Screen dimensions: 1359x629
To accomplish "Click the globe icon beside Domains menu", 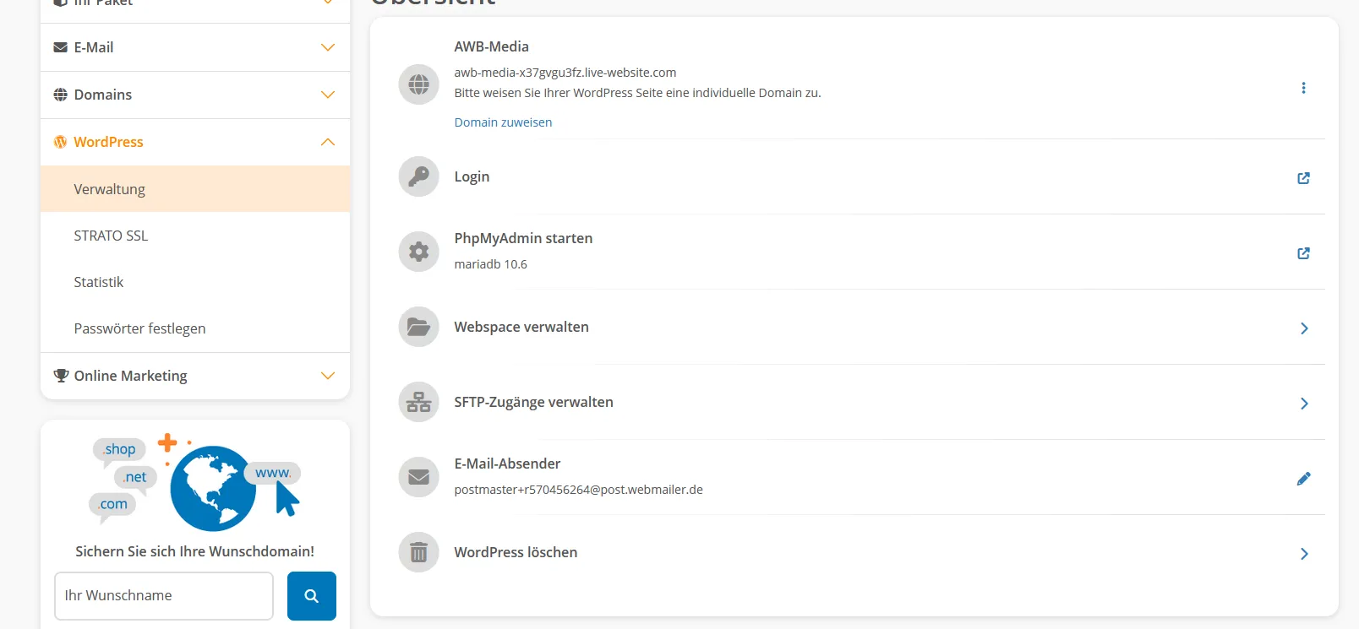I will [61, 95].
